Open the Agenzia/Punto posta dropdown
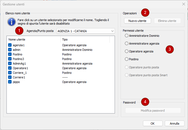This screenshot has height=130, width=188. click(x=86, y=31)
